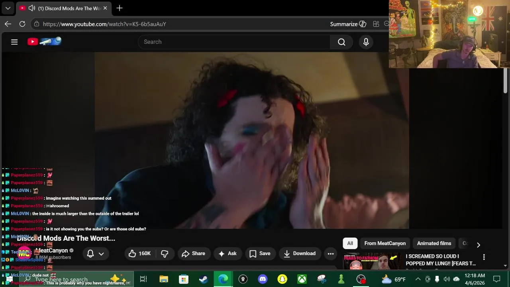Open more actions three-dot button
This screenshot has width=510, height=287.
click(x=331, y=254)
